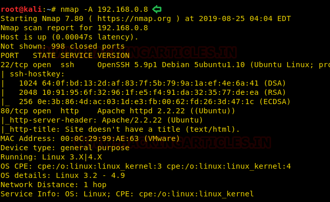Click 'OS details: Linux 3.2 - 4.9' line
This screenshot has width=330, height=202.
pyautogui.click(x=63, y=175)
